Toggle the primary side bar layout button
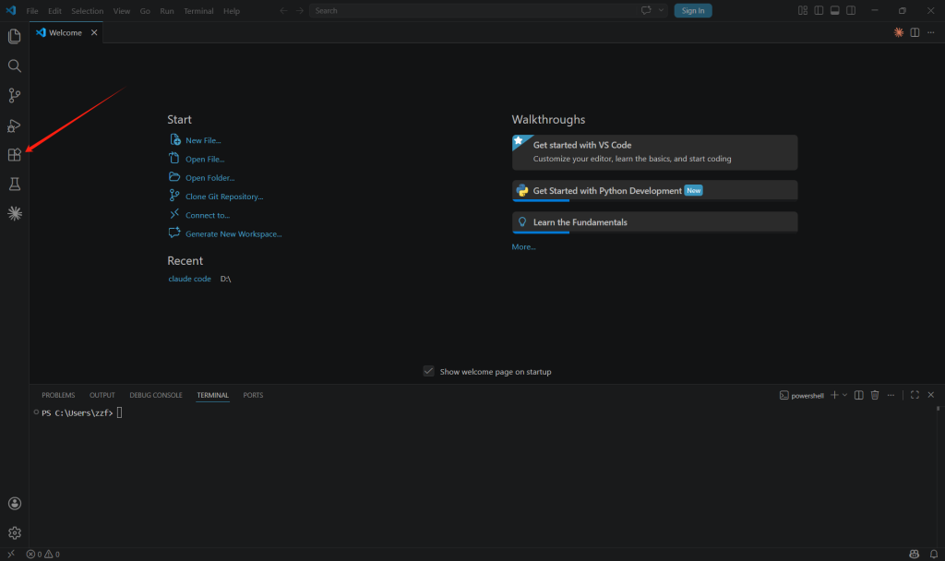Viewport: 945px width, 561px height. point(819,11)
